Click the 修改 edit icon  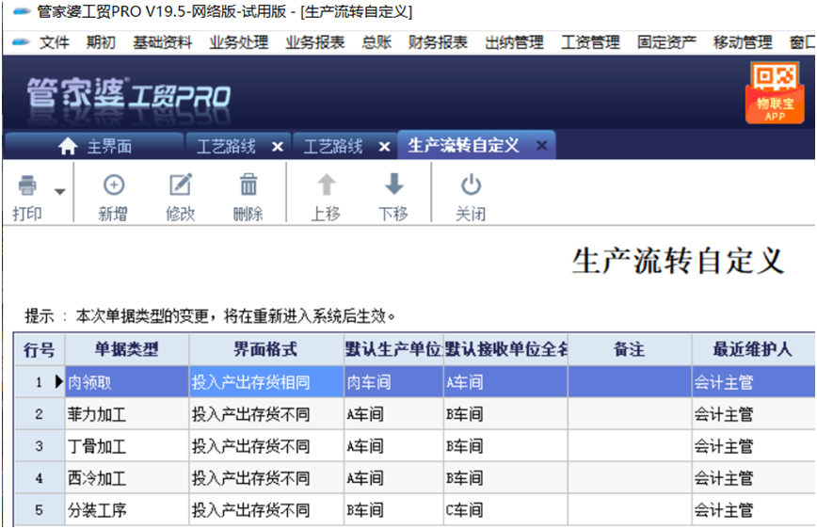coord(181,184)
